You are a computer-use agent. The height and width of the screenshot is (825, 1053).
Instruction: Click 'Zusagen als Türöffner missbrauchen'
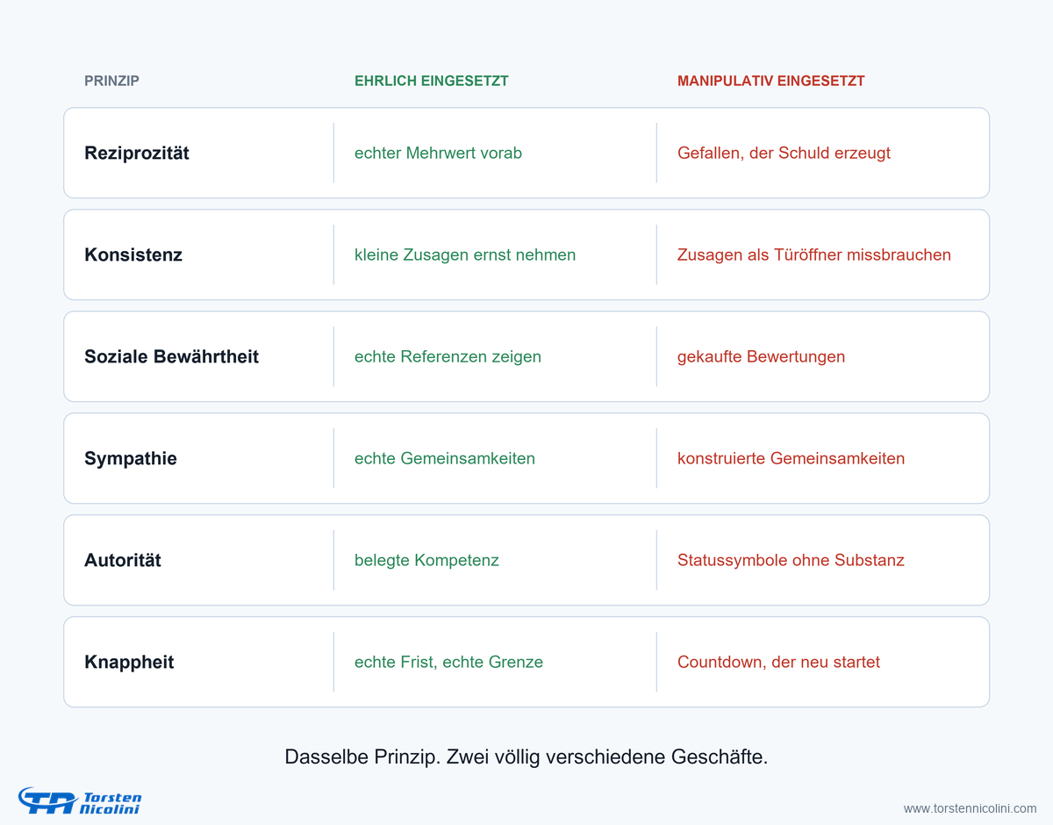coord(814,255)
